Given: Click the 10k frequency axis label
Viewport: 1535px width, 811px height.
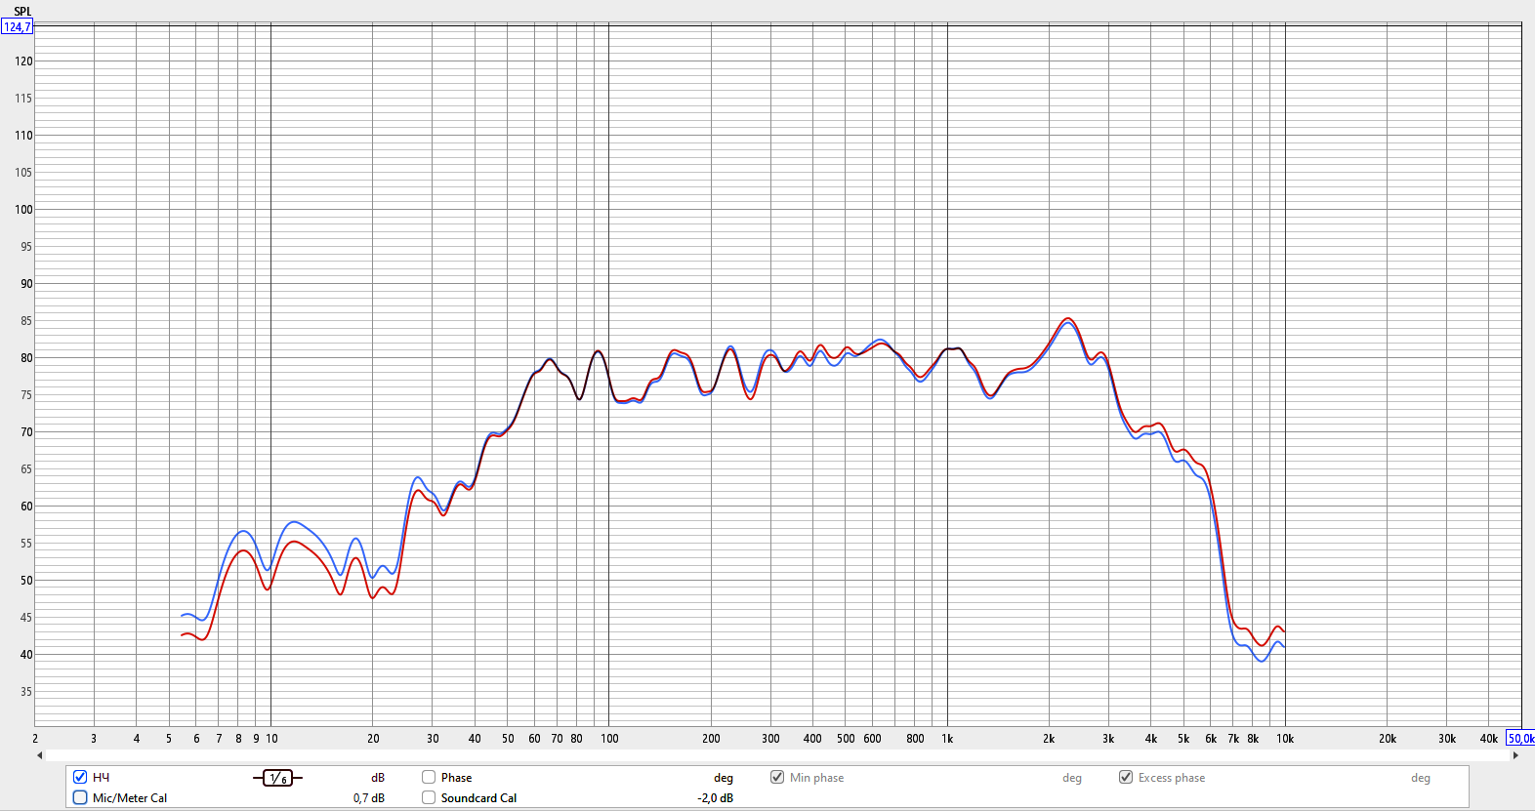Looking at the screenshot, I should pyautogui.click(x=1285, y=739).
